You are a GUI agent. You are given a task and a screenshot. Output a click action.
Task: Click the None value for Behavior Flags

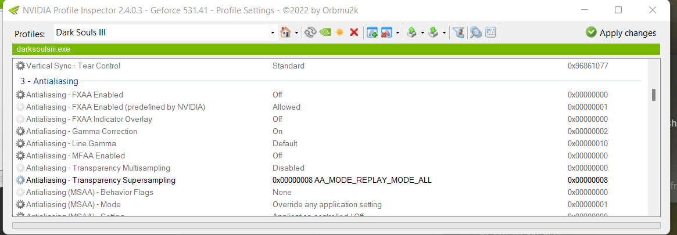tap(282, 192)
